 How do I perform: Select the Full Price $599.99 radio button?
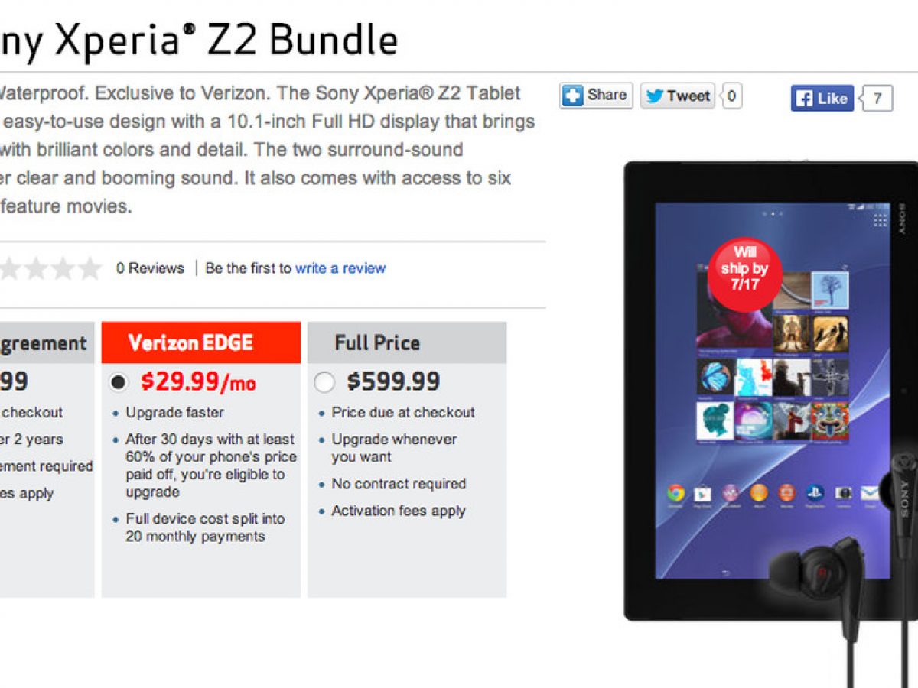pos(324,382)
